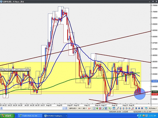Screen dimensions: 158x118
Task: Click the emoticon tray icon
Action: tap(144, 116)
